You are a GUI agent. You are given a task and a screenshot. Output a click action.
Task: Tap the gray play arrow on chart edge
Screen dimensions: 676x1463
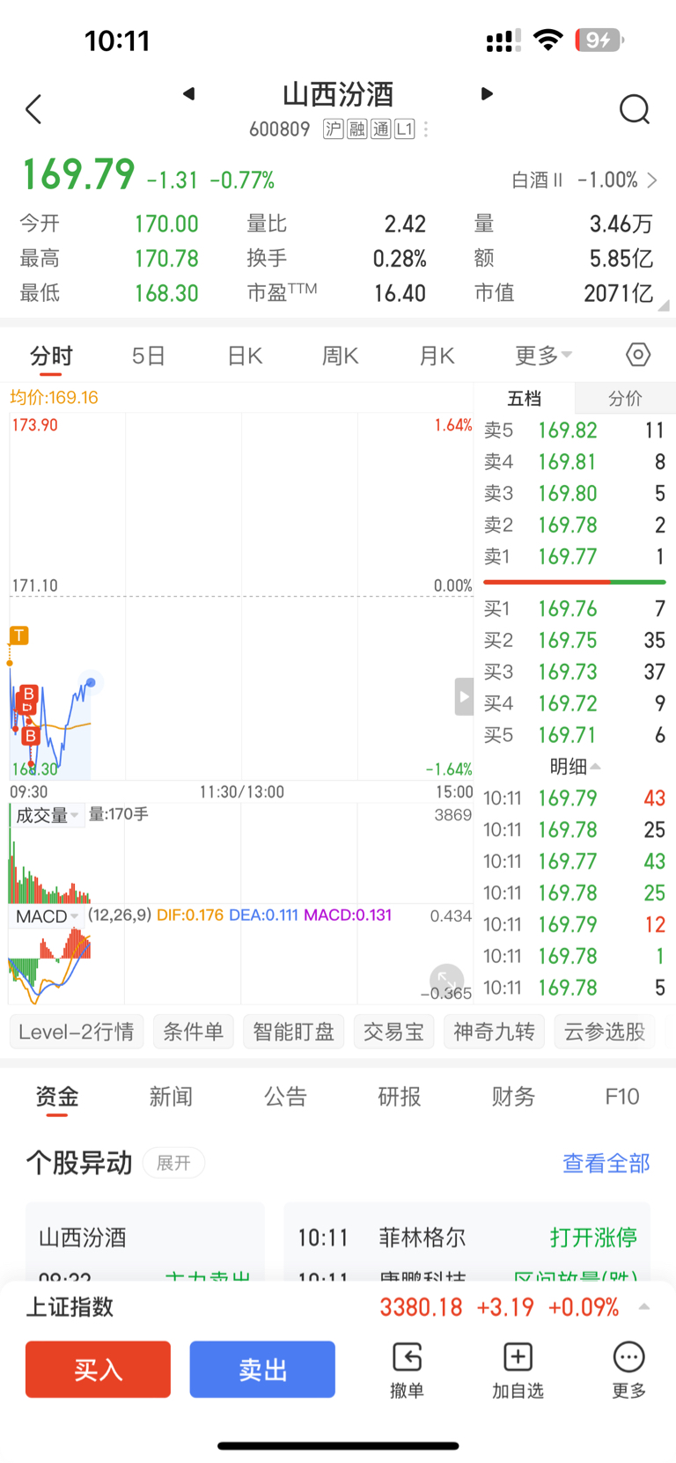(464, 697)
